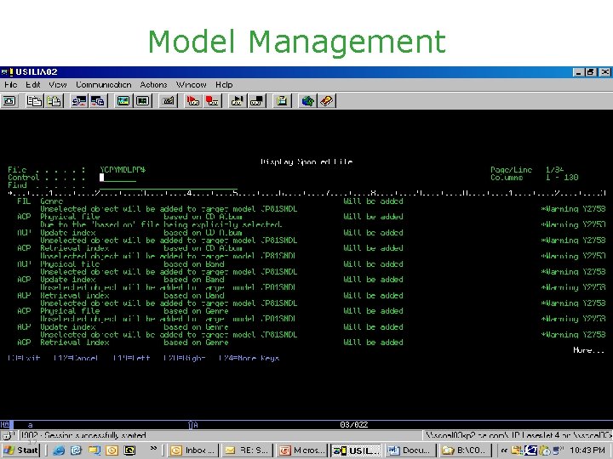Image resolution: width=613 pixels, height=459 pixels.
Task: Click 'Update index based on Genre' row
Action: coord(210,326)
